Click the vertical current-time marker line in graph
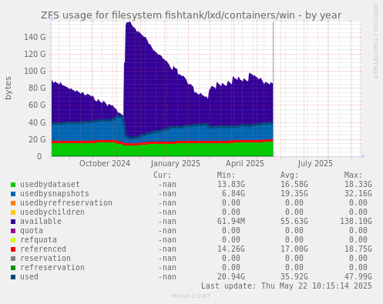Image resolution: width=383 pixels, height=304 pixels. [273, 89]
